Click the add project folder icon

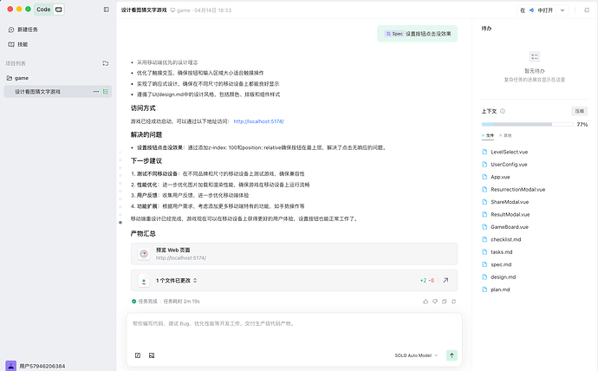[x=106, y=63]
